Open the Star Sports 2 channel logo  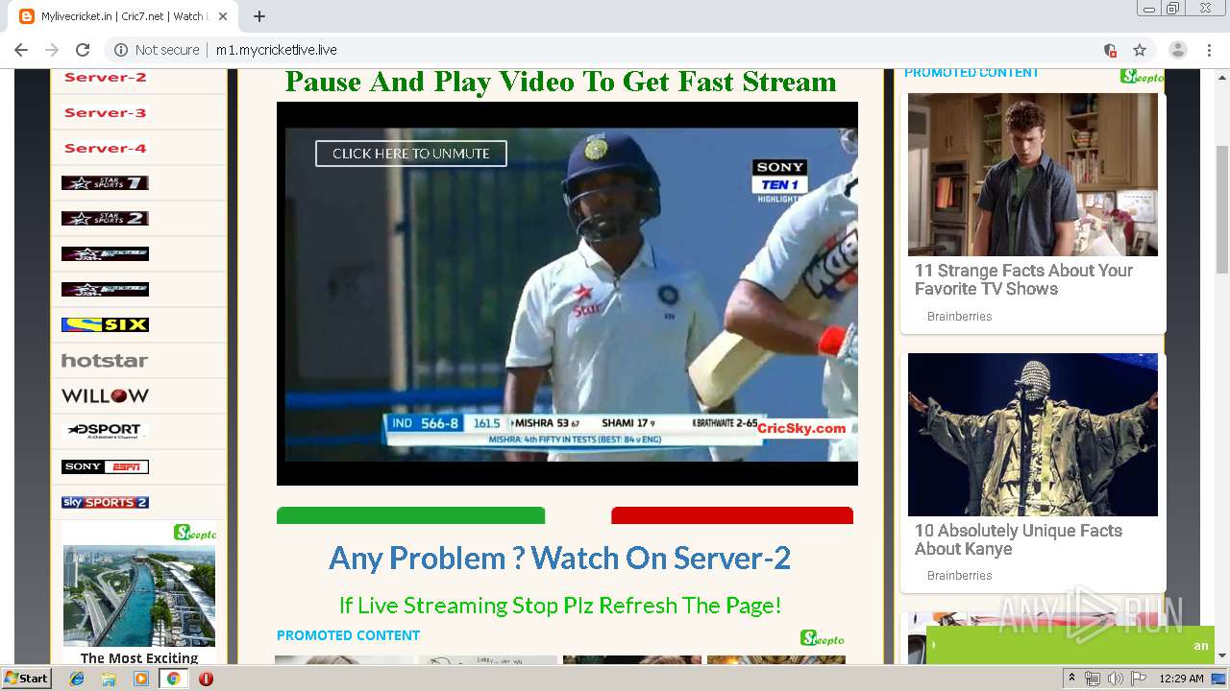point(105,218)
